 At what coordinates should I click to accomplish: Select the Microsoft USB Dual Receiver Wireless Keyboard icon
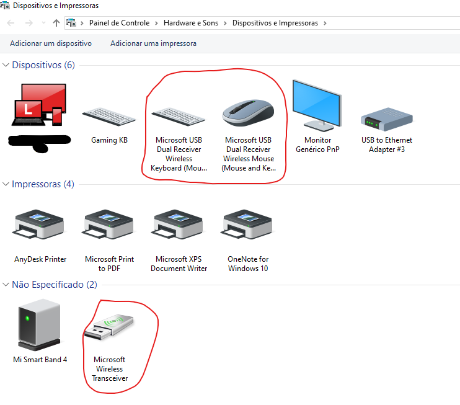coord(179,117)
